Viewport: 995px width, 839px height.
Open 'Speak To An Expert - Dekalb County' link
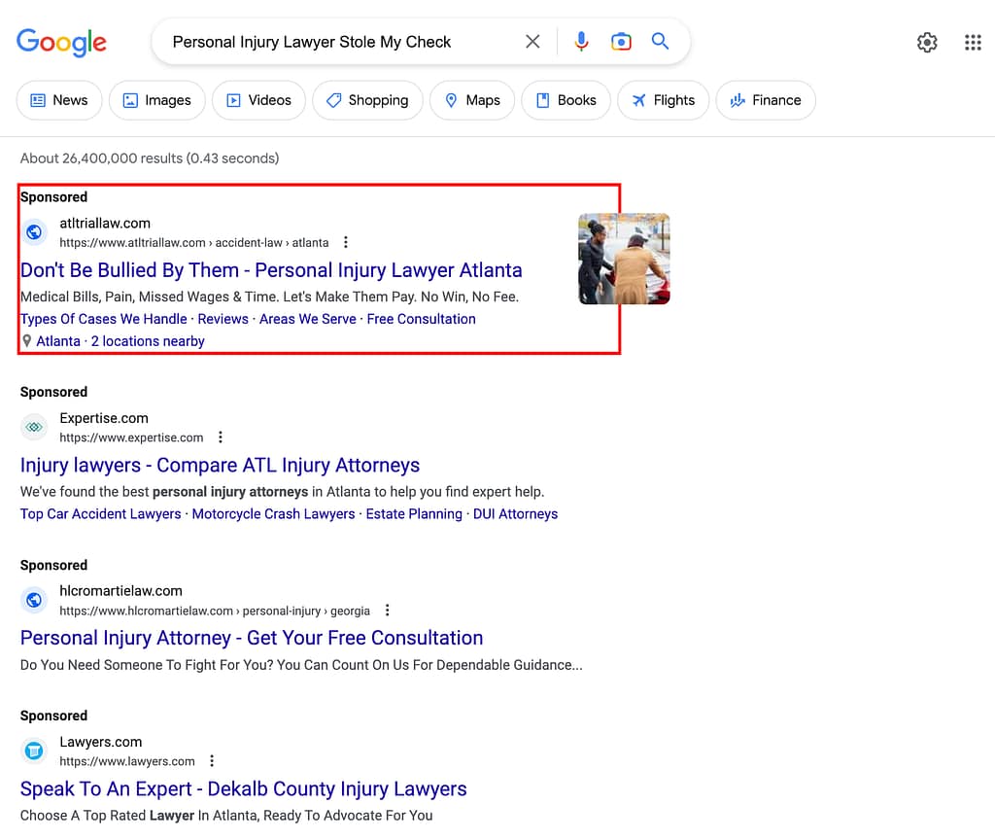[x=243, y=788]
